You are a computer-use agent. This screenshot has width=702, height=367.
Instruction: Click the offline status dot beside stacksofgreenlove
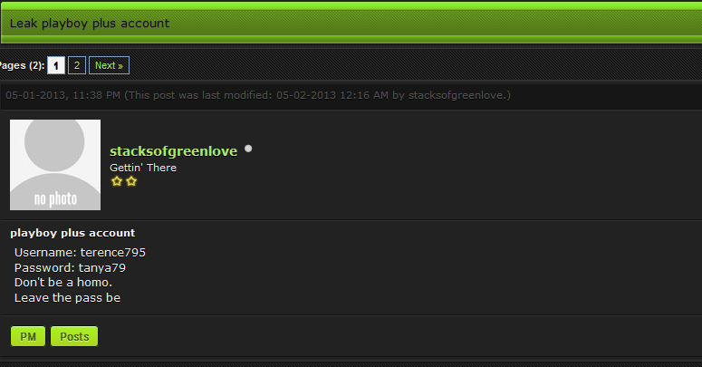tap(248, 149)
